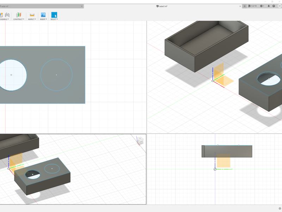
Task: Activate the Select tool icon
Action: 54,15
